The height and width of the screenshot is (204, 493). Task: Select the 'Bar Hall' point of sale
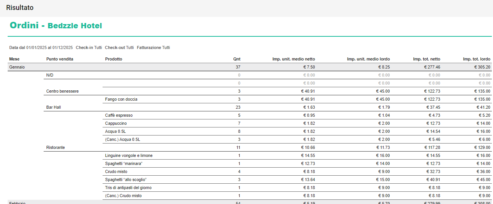(54, 107)
